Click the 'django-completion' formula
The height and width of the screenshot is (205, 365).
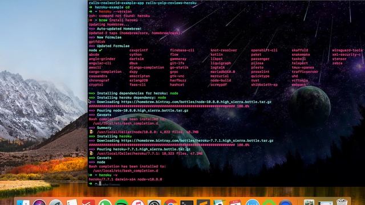point(147,67)
